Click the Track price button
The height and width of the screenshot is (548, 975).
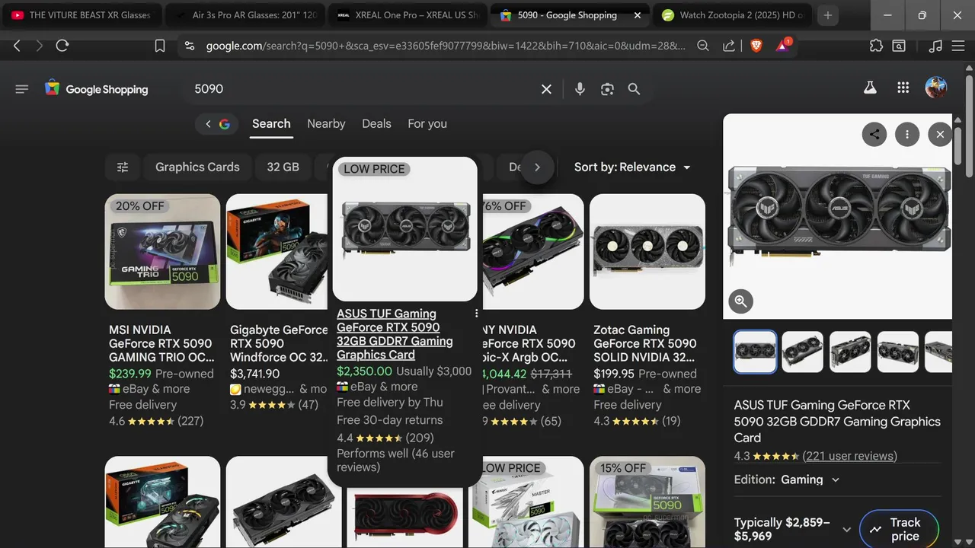pos(898,529)
